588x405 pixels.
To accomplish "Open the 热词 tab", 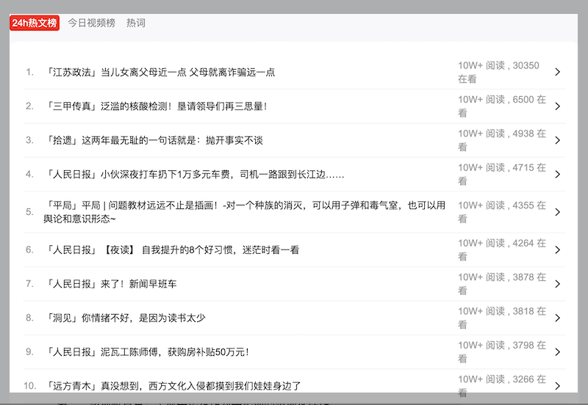I will [x=136, y=23].
